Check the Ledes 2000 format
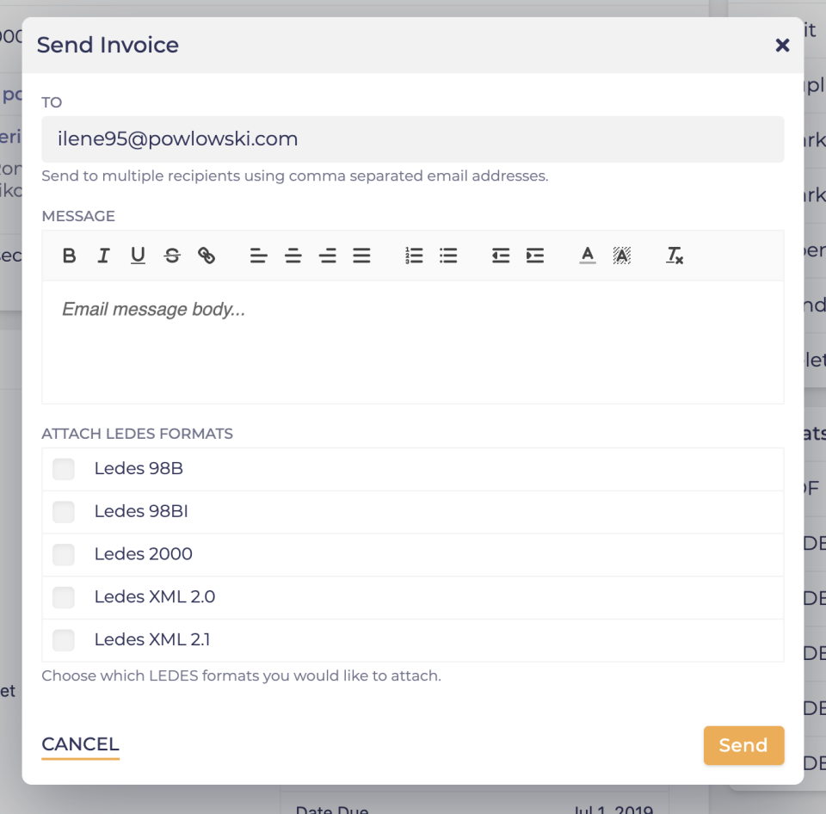 coord(63,554)
